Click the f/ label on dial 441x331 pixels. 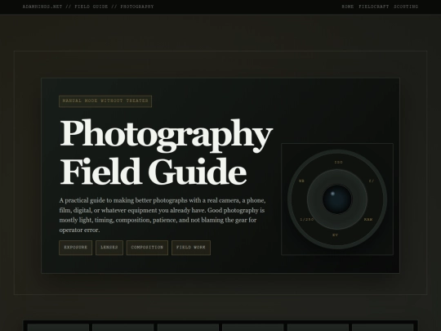coord(372,181)
